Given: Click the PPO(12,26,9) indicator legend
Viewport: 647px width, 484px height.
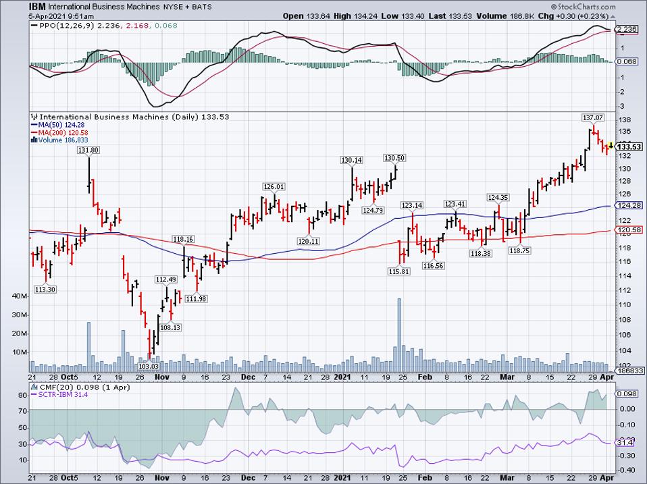Looking at the screenshot, I should [x=104, y=26].
